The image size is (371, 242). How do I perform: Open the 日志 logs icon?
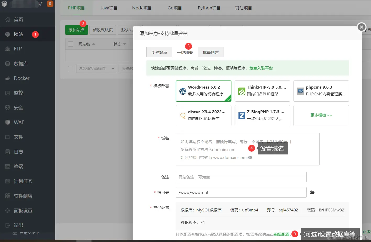(x=8, y=152)
